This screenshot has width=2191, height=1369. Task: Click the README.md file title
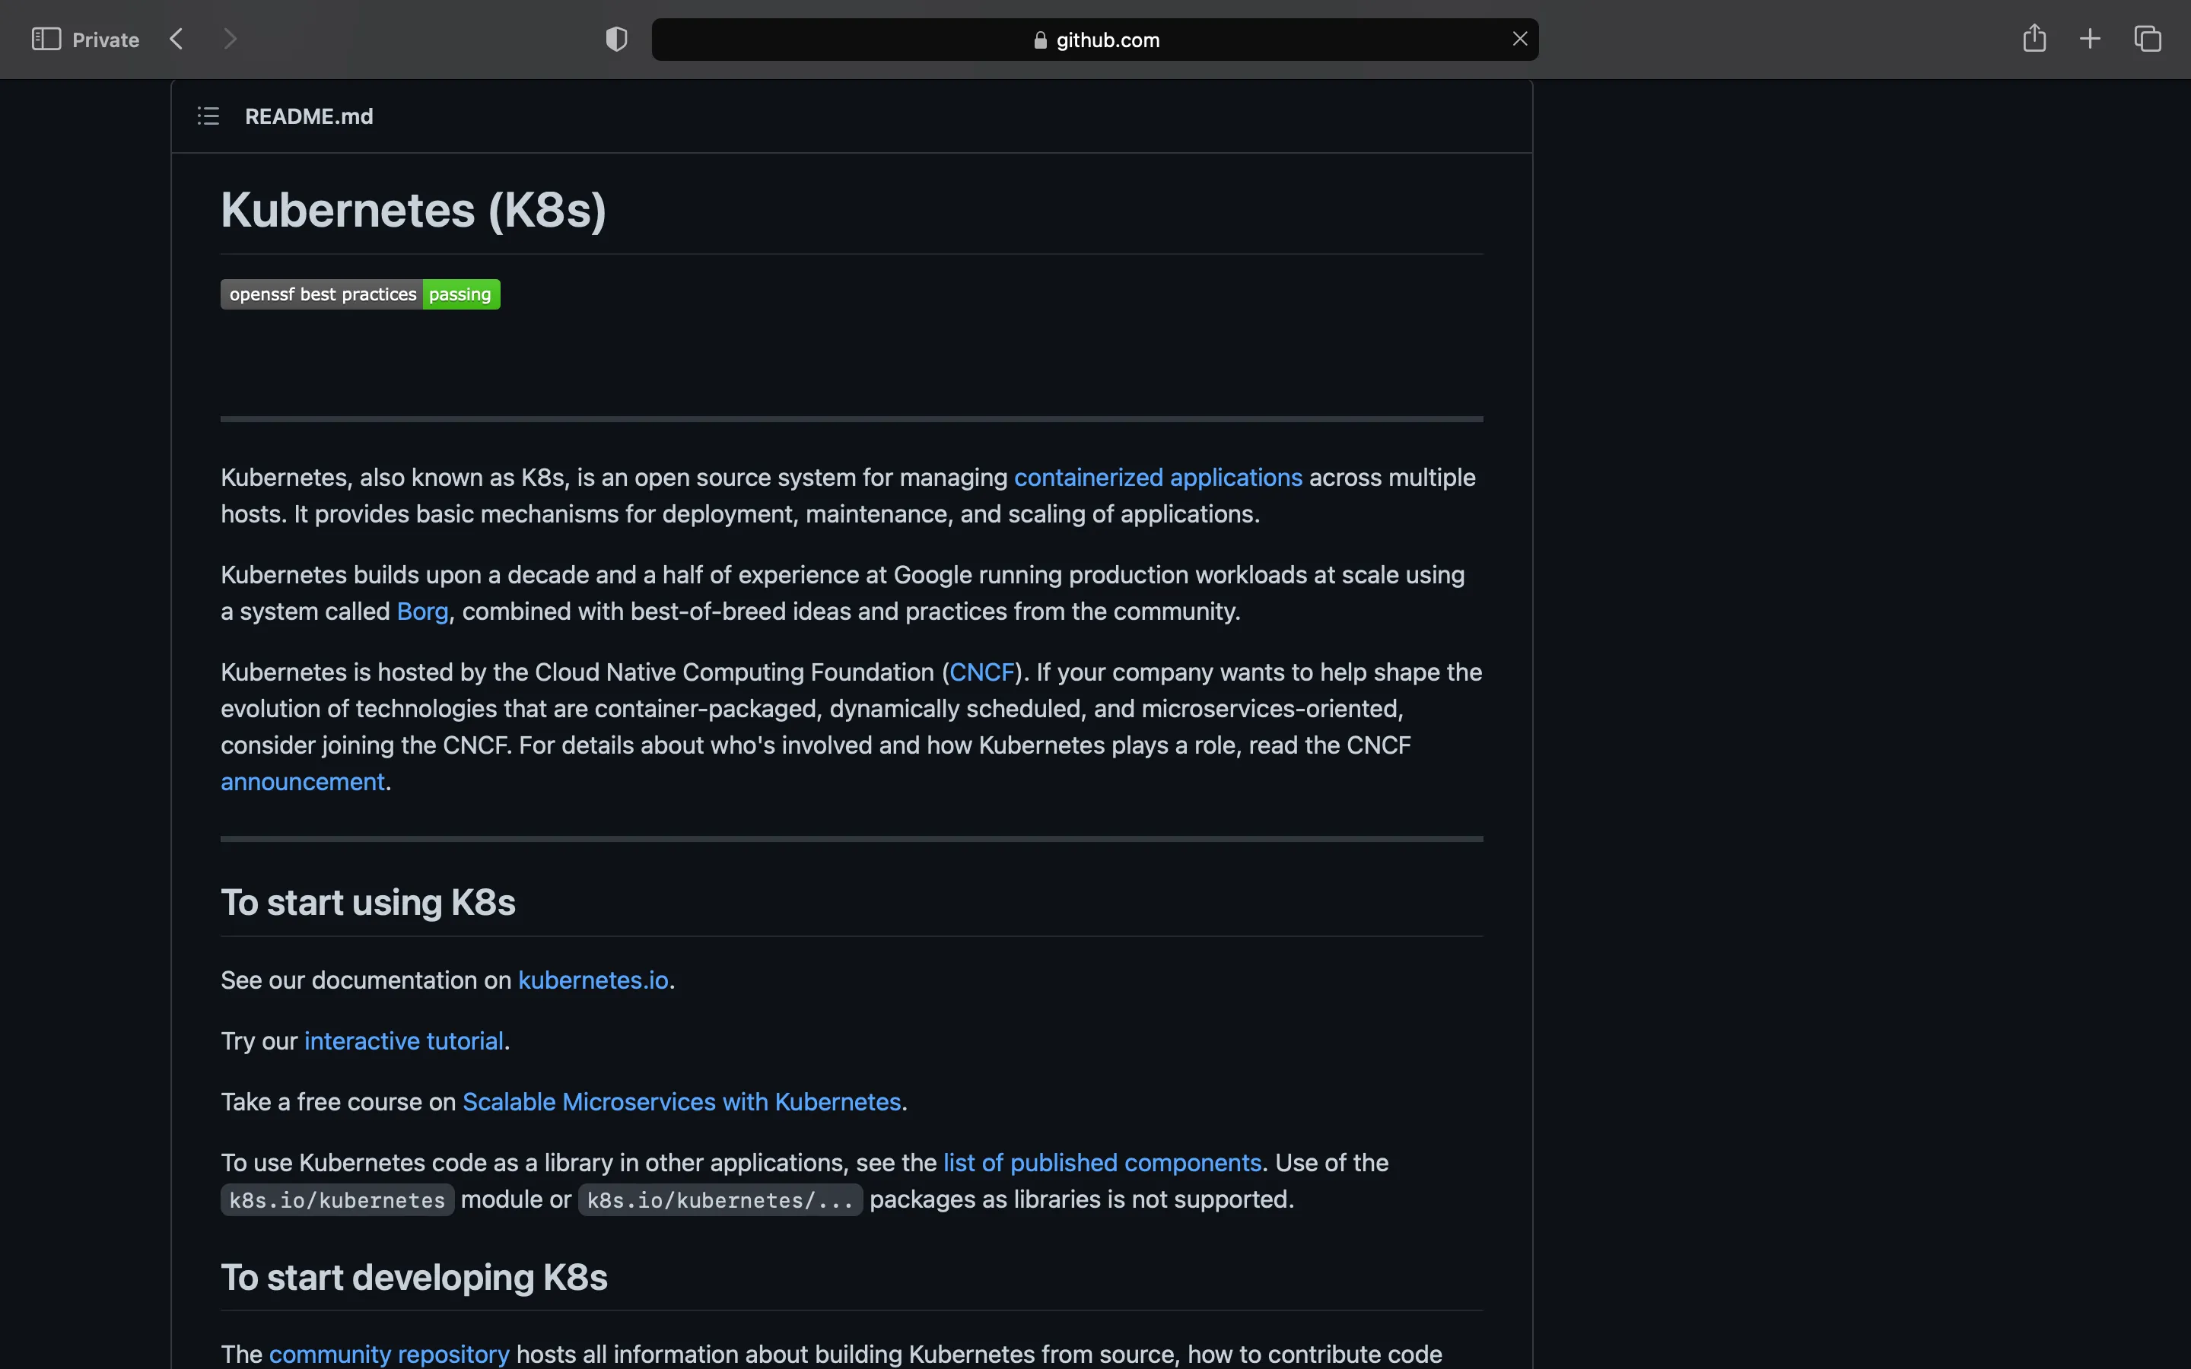tap(309, 117)
